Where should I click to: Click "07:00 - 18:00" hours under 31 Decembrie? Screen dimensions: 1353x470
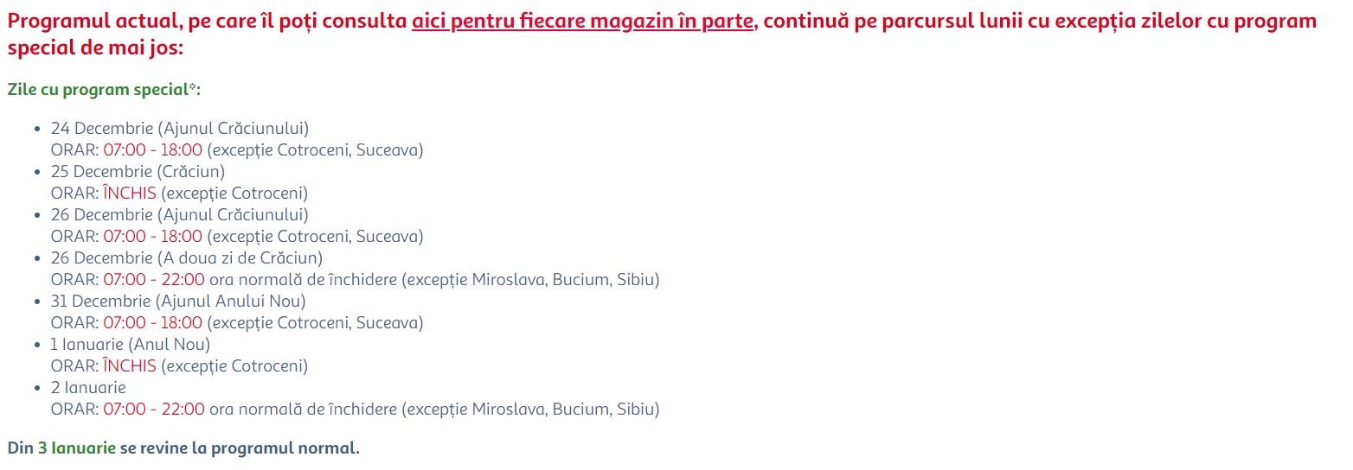tap(152, 323)
